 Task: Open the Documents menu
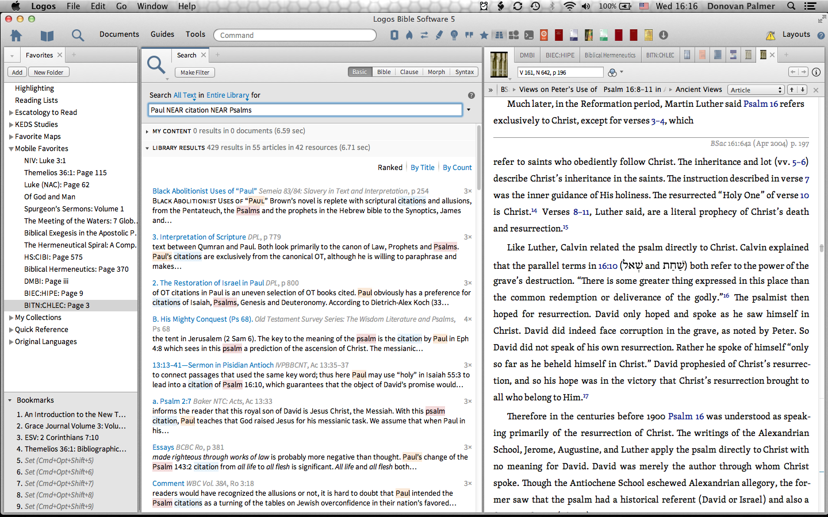(119, 34)
